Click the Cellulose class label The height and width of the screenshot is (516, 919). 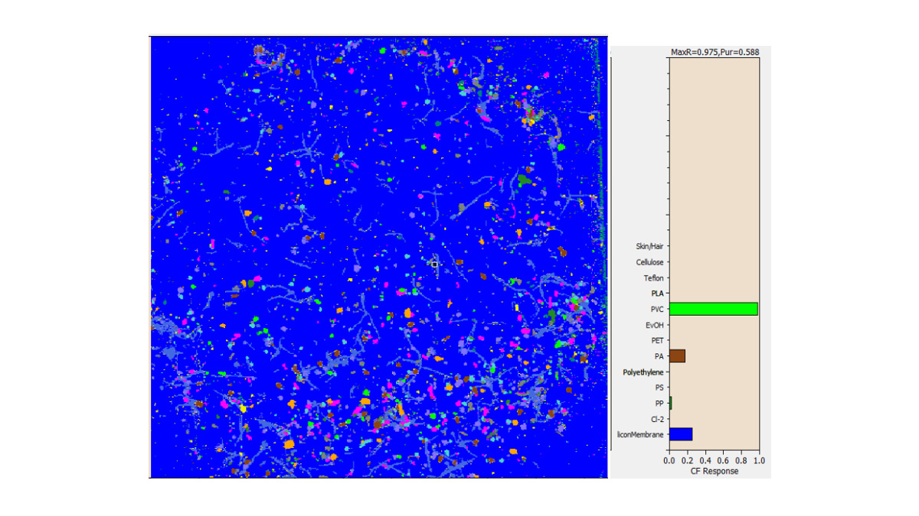click(x=650, y=262)
